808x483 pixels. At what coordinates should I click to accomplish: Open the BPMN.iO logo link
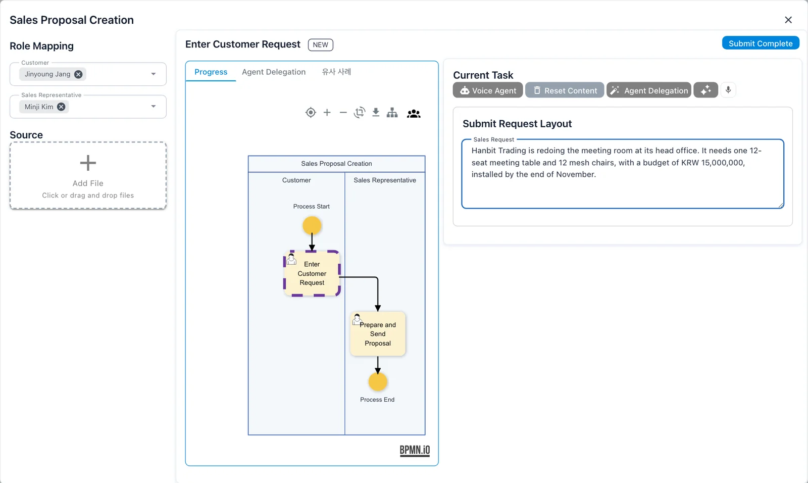click(415, 450)
